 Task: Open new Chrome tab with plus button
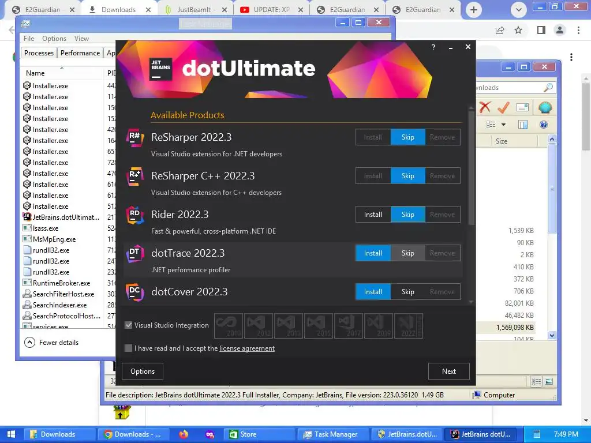tap(474, 10)
